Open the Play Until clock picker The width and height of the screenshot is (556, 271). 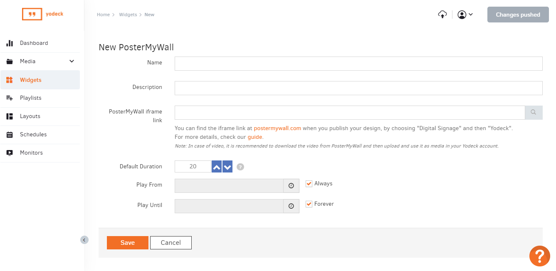[291, 206]
